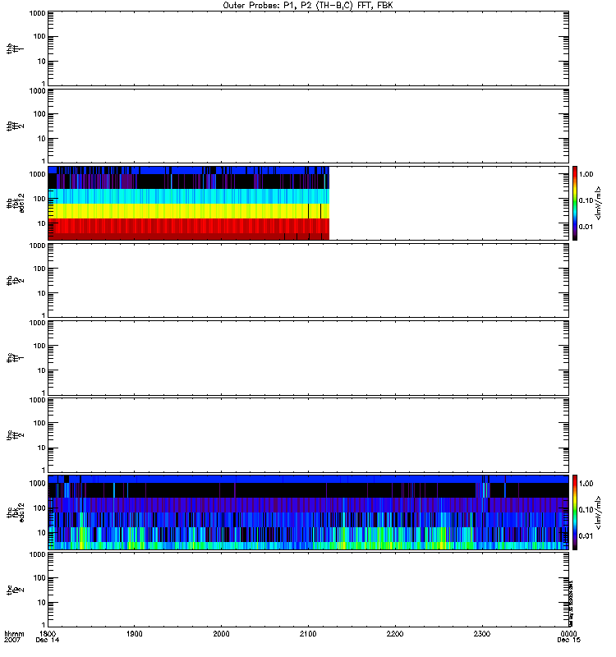Click the '0000' time axis label
The height and width of the screenshot is (657, 616).
pyautogui.click(x=568, y=634)
